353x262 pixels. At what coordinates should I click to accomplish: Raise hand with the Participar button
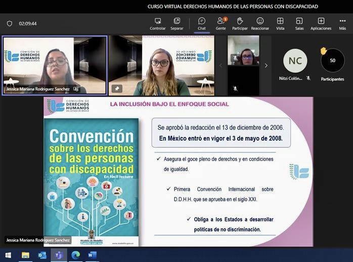point(240,23)
